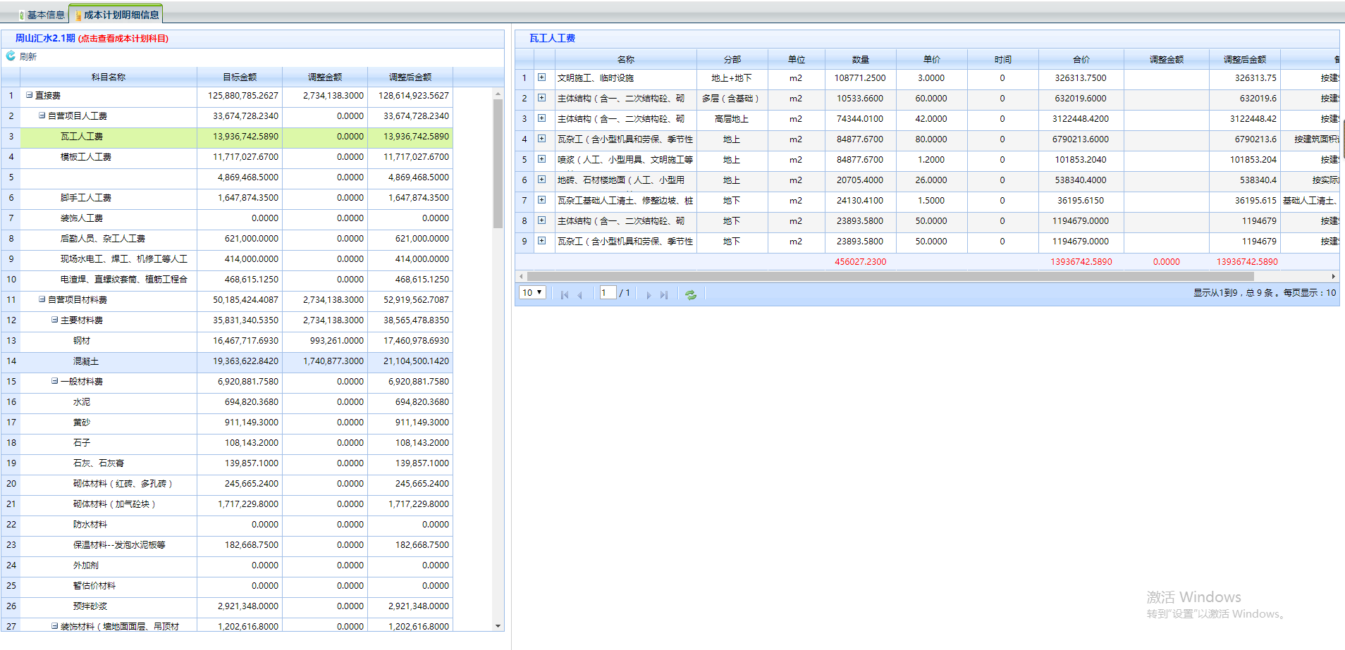Viewport: 1345px width, 650px height.
Task: Select the 成本计划明细信息 tab
Action: [x=116, y=15]
